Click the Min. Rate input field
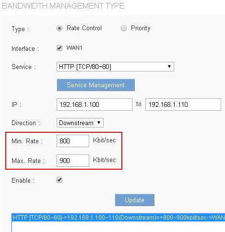 tap(73, 141)
